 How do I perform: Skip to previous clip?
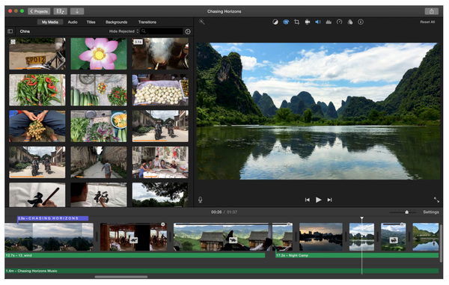click(308, 200)
